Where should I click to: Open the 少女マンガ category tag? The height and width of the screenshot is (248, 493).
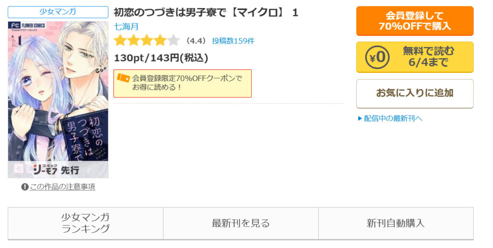click(x=58, y=12)
